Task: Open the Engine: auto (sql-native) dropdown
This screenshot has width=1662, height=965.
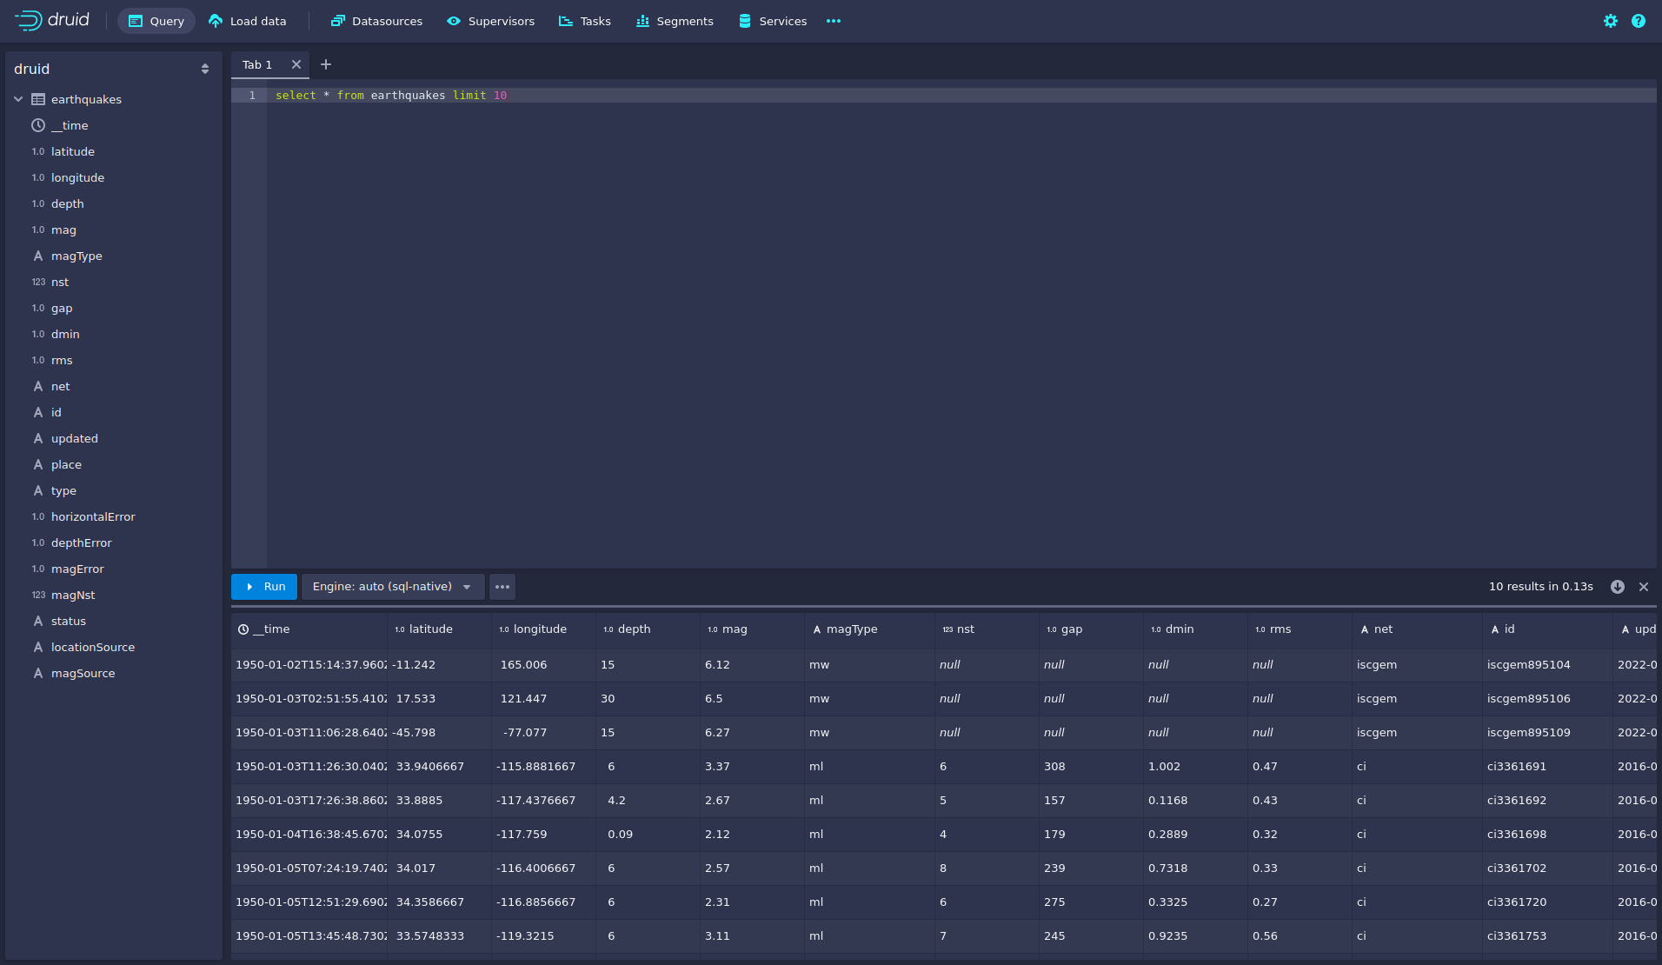Action: tap(392, 587)
